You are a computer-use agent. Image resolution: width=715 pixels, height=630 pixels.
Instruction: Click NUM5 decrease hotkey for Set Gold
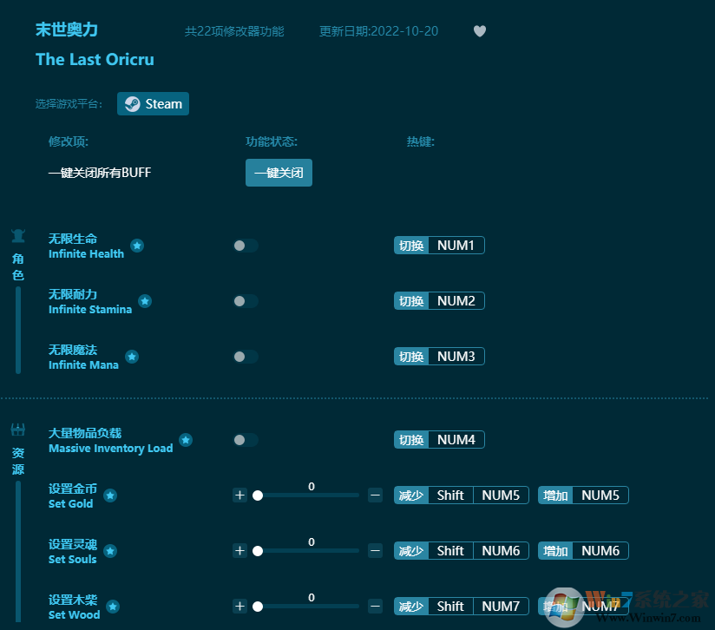pyautogui.click(x=501, y=495)
